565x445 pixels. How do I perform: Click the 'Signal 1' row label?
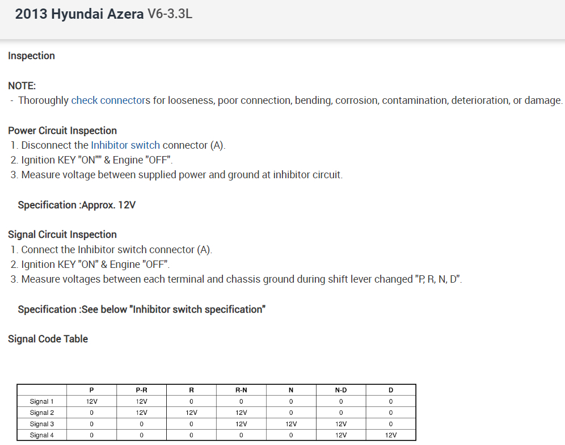[x=42, y=401]
